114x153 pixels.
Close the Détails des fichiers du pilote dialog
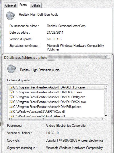point(106,56)
